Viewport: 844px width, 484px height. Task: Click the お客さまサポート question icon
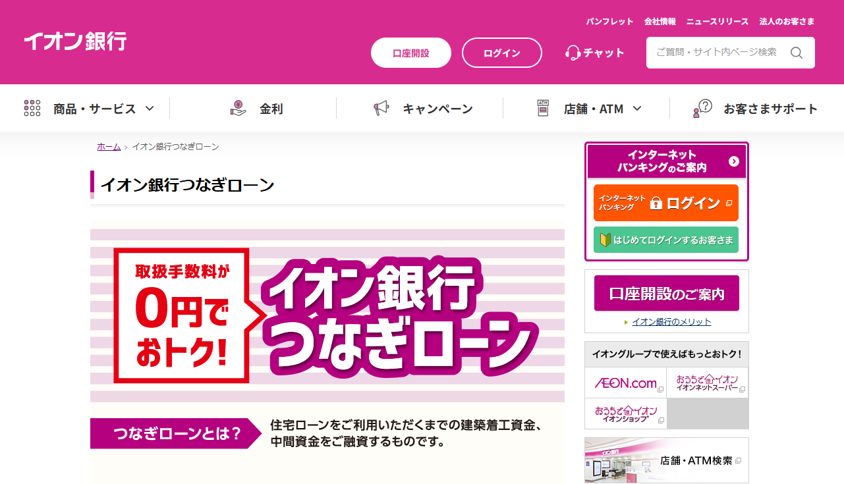tap(702, 109)
